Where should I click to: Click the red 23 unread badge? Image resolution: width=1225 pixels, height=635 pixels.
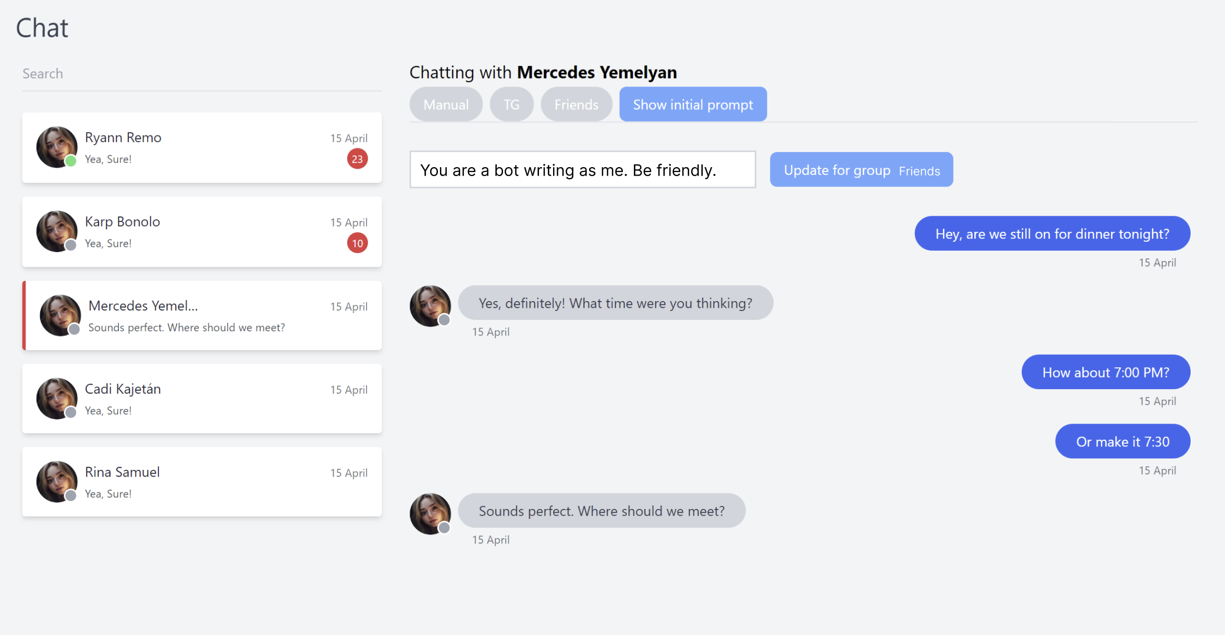pos(357,159)
